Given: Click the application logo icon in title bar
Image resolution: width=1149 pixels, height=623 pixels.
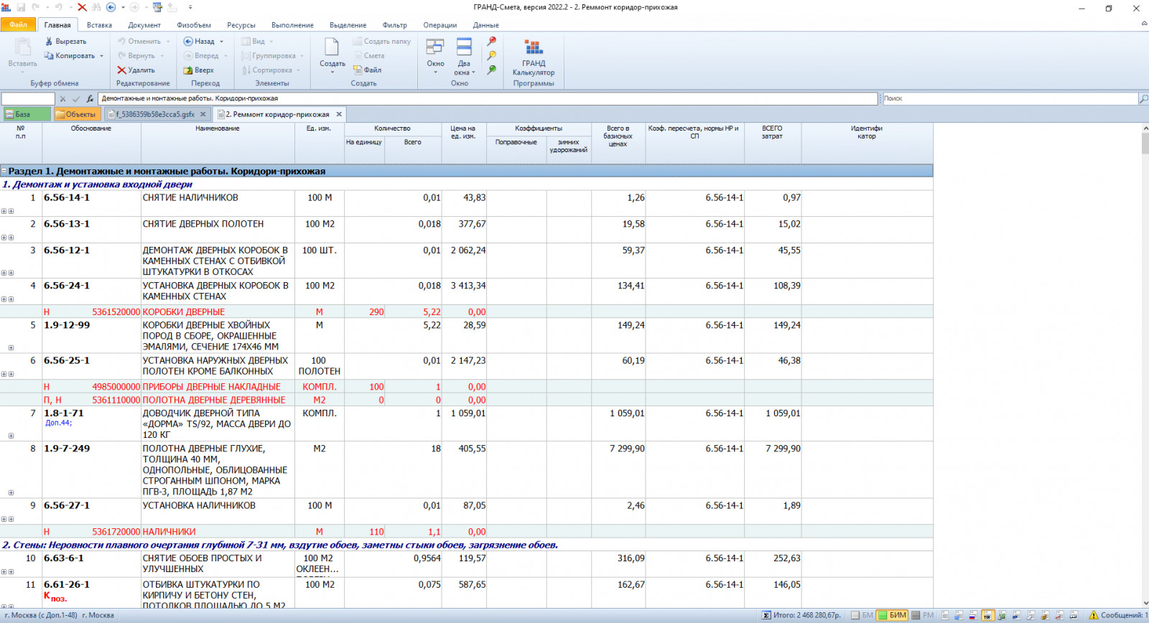Looking at the screenshot, I should (6, 7).
